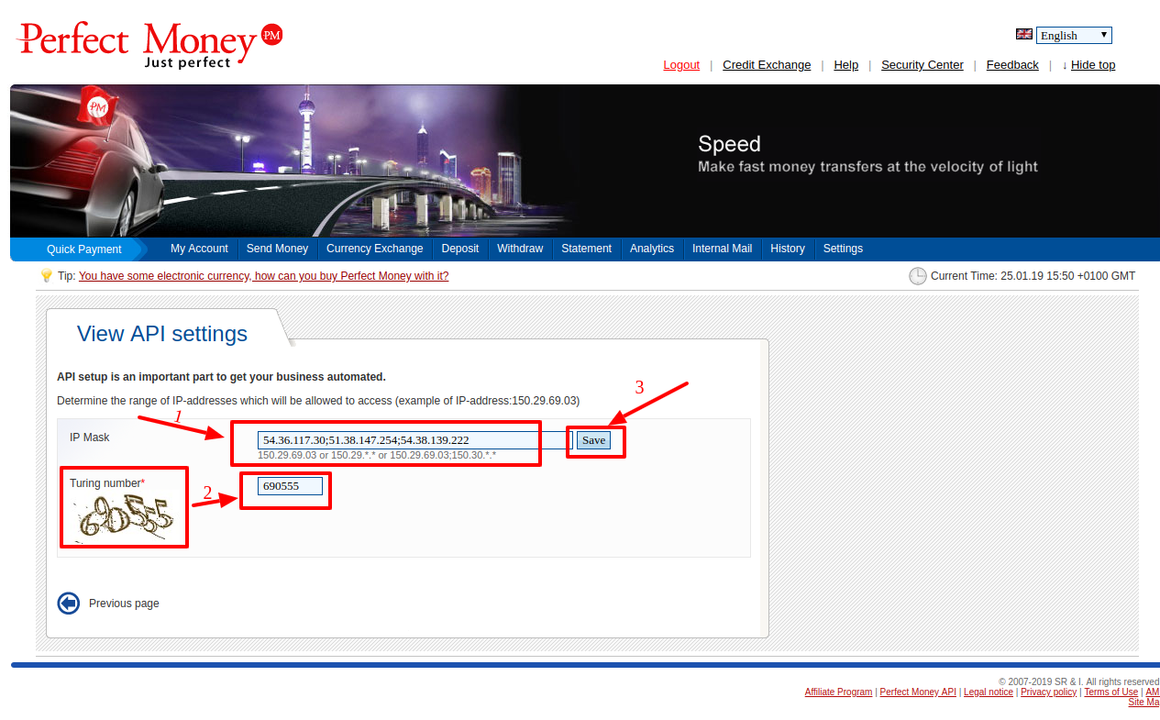Open the Terms of Use footer link

pyautogui.click(x=1110, y=692)
